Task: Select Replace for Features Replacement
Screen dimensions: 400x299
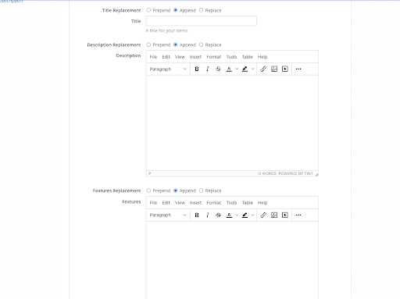Action: point(201,190)
